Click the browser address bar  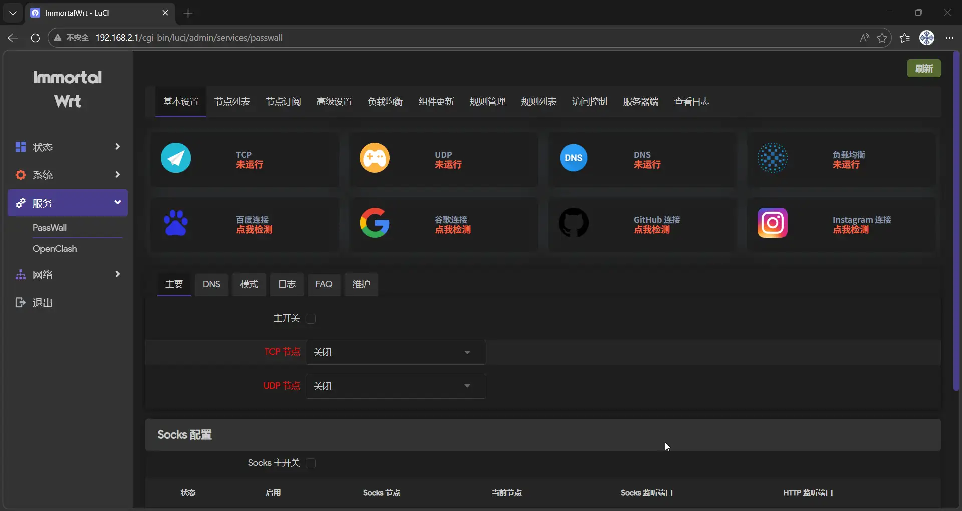451,38
